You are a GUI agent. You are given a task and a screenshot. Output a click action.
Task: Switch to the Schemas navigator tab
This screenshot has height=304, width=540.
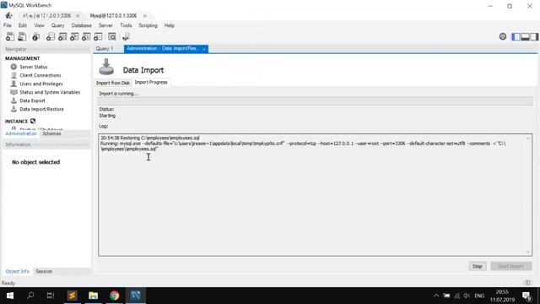coord(51,133)
